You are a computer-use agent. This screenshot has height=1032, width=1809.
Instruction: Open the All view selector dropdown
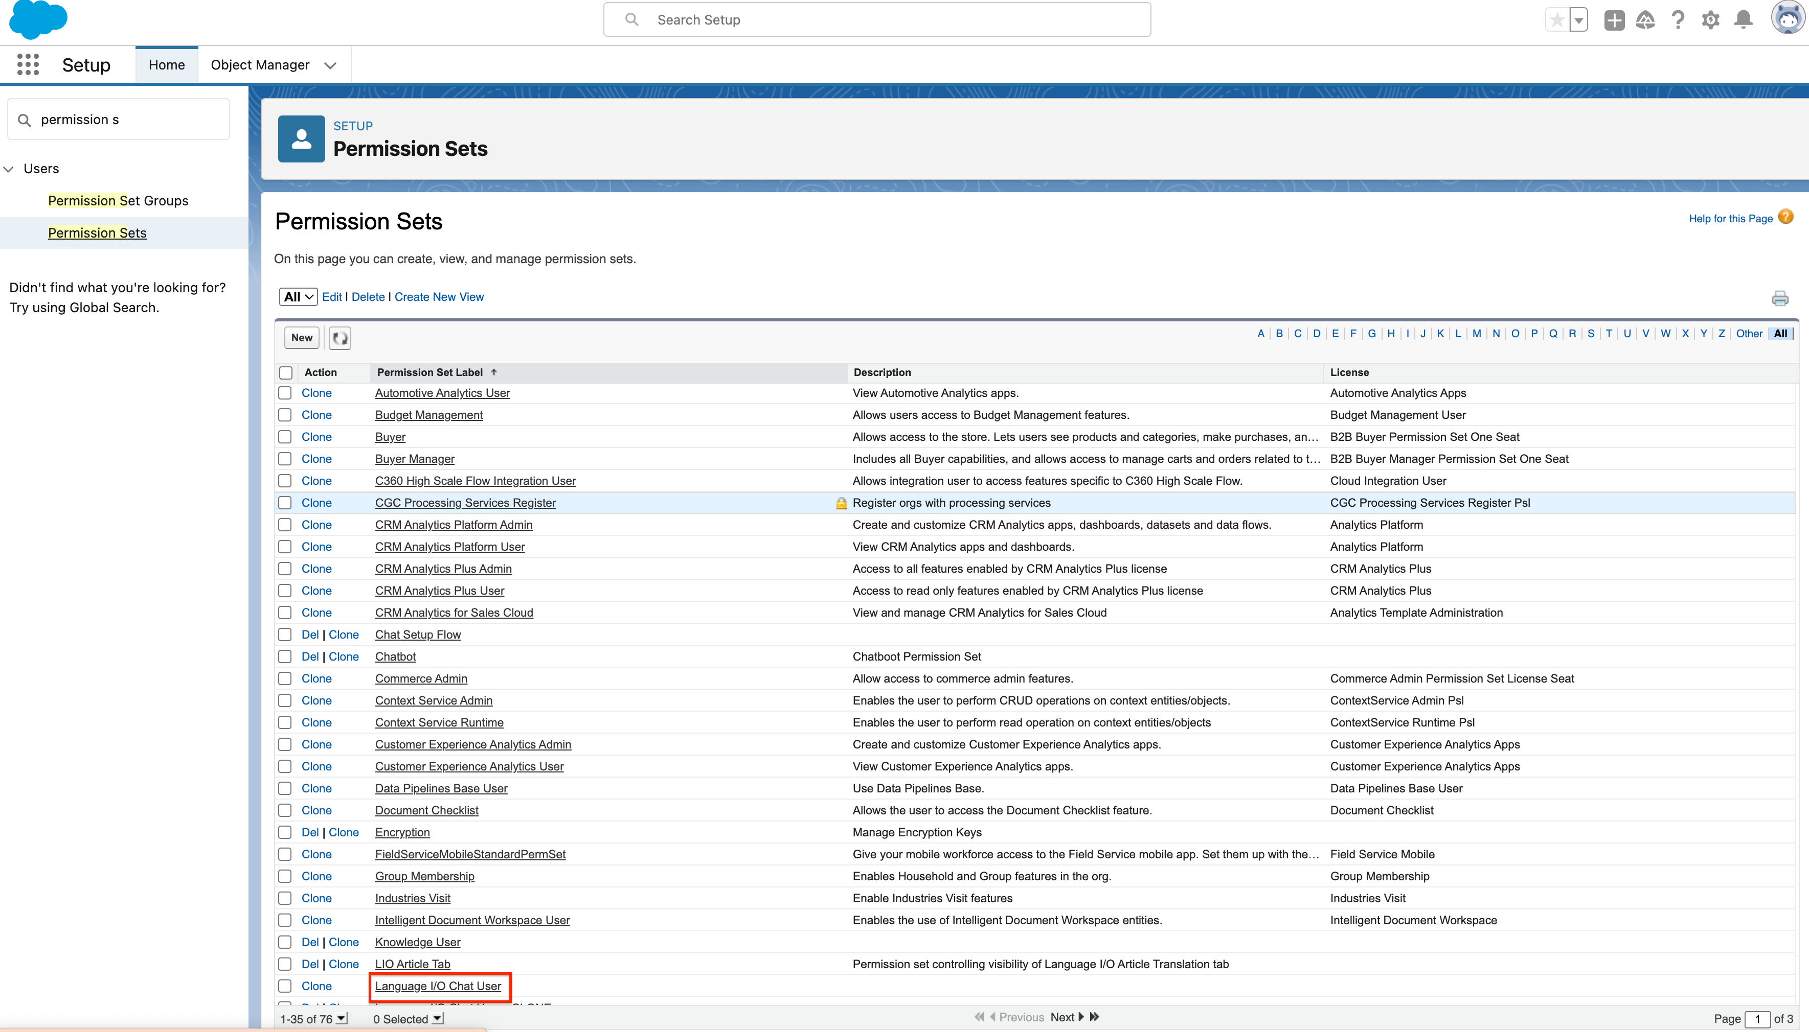pos(298,297)
